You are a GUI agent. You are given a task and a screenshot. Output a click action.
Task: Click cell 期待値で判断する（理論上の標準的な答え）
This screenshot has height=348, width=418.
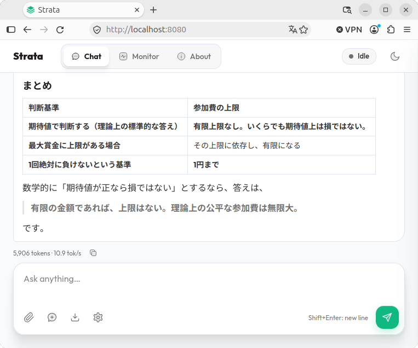(105, 126)
